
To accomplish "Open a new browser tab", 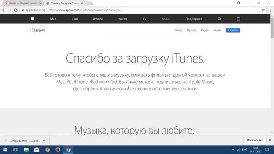I will (89, 3).
